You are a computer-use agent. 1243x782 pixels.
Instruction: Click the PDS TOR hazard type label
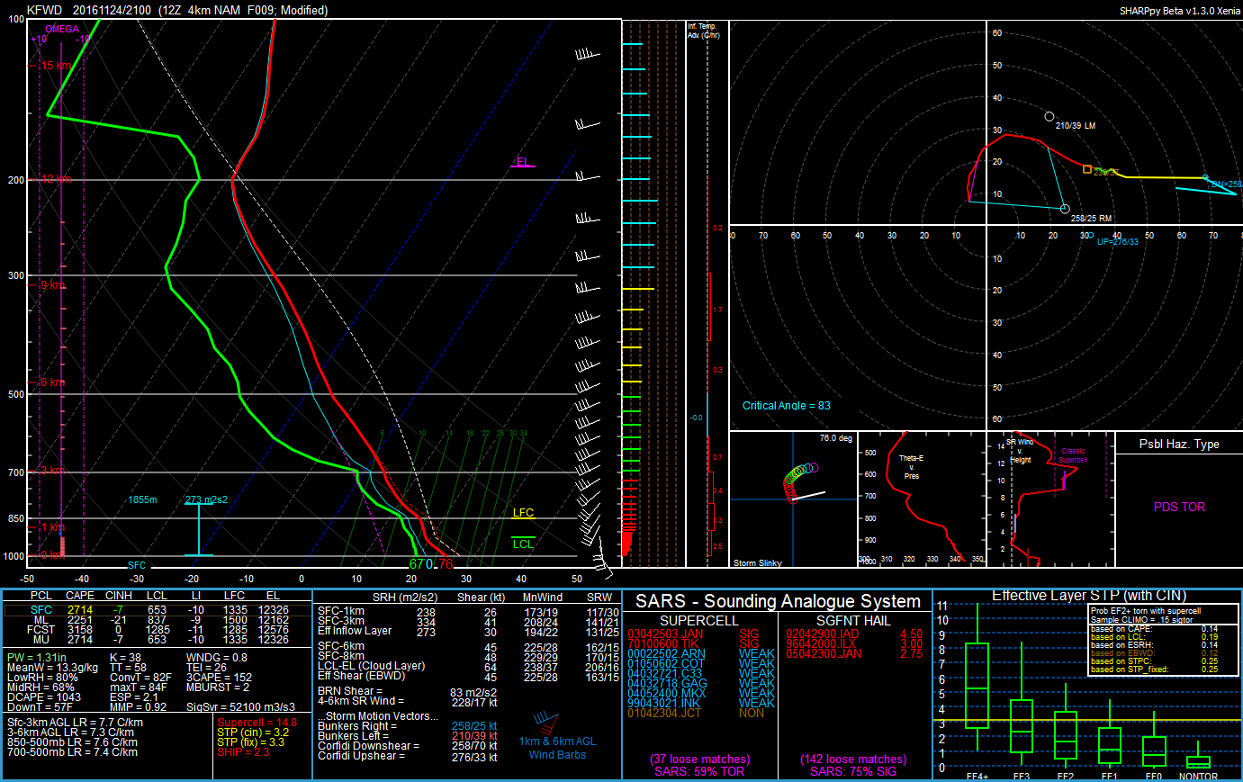1179,507
